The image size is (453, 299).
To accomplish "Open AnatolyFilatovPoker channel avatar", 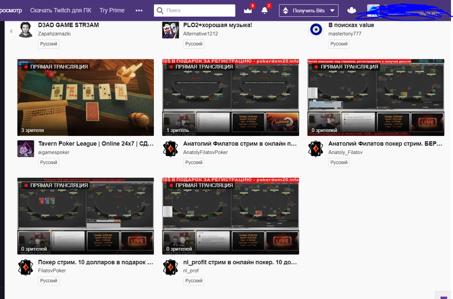I will pyautogui.click(x=170, y=148).
